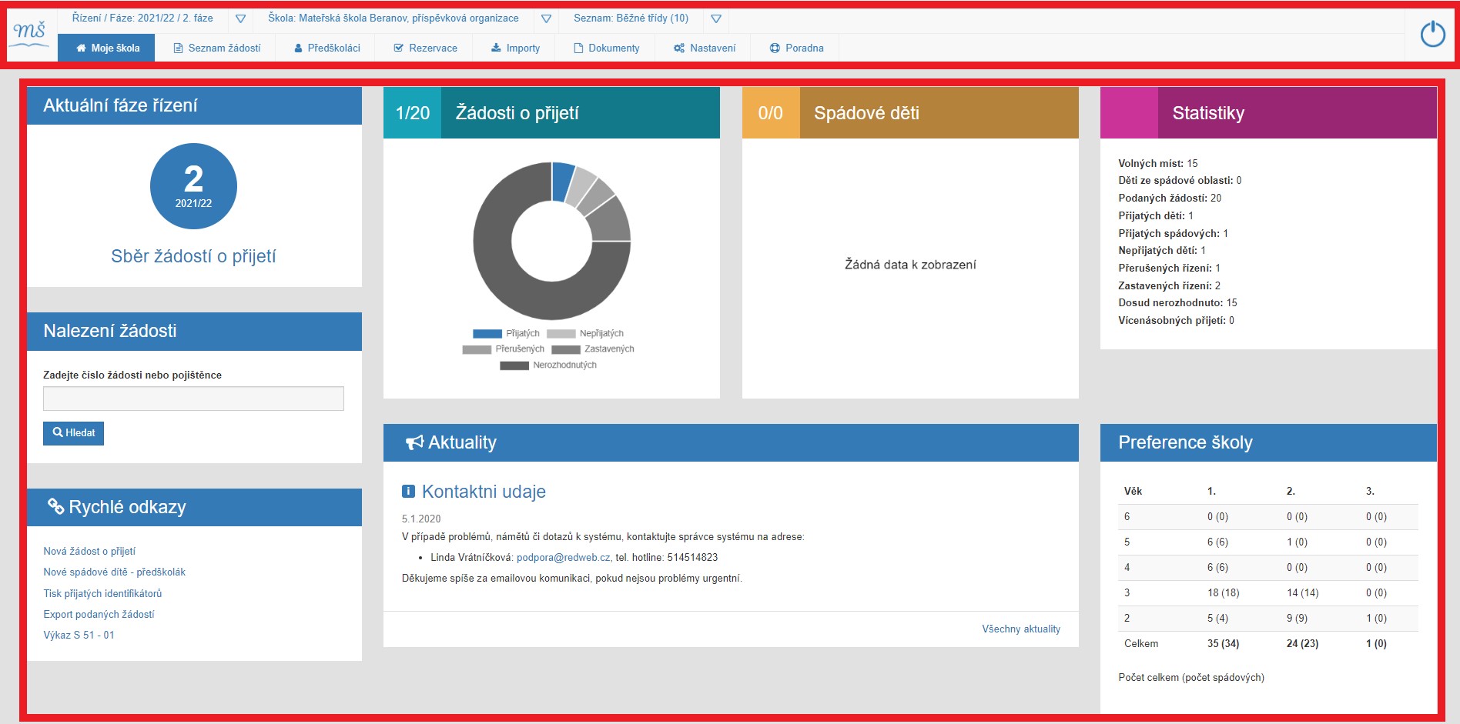Open Nová žádost o přijetí link
The image size is (1460, 724).
[x=89, y=551]
